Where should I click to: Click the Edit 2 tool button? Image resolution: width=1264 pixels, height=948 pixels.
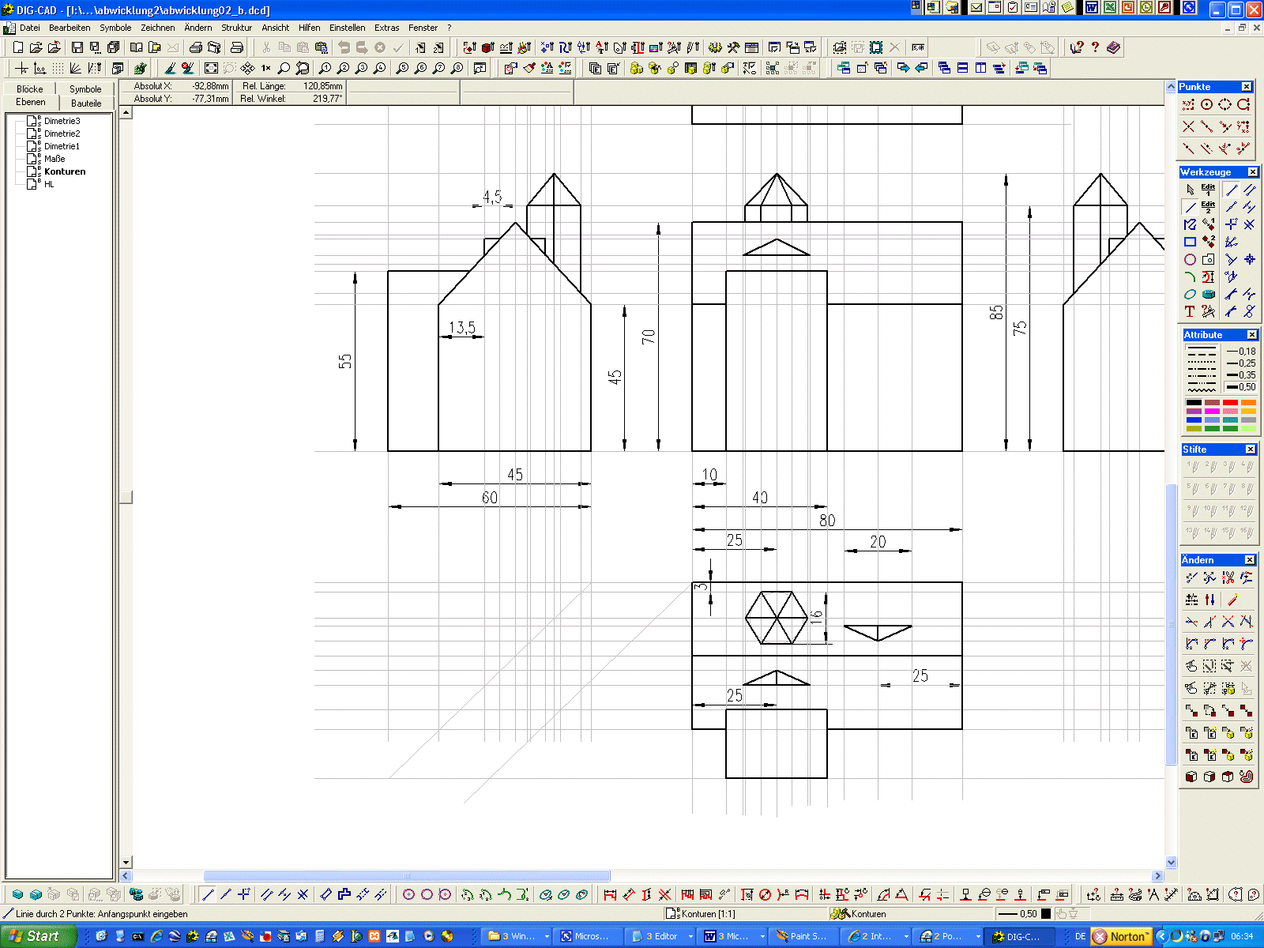tap(1208, 207)
